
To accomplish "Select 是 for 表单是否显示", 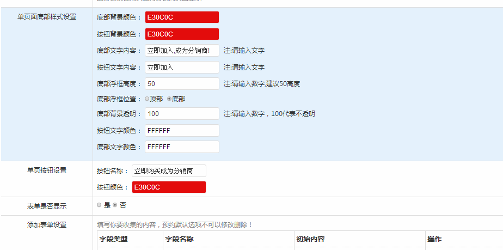I will 99,205.
